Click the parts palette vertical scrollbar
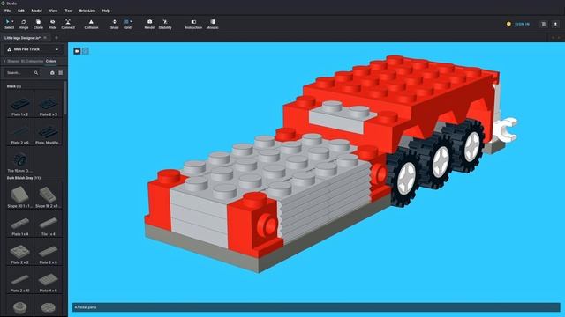Screen dimensions: 565x317 (x=65, y=98)
